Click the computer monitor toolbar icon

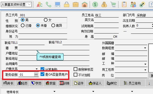click(x=58, y=4)
